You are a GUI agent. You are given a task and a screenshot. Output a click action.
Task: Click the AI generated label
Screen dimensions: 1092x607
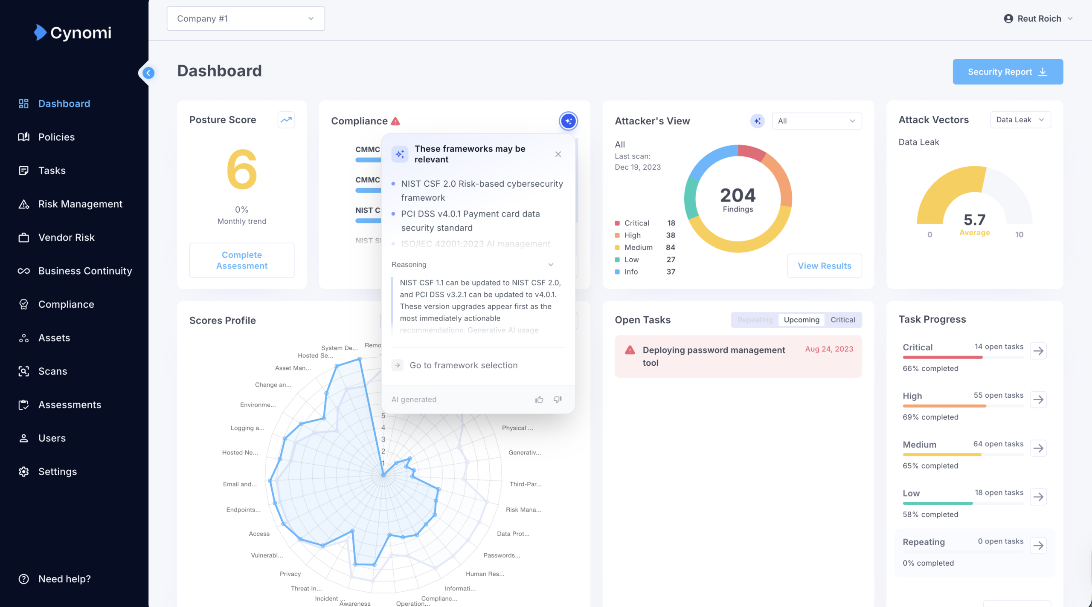click(x=414, y=399)
